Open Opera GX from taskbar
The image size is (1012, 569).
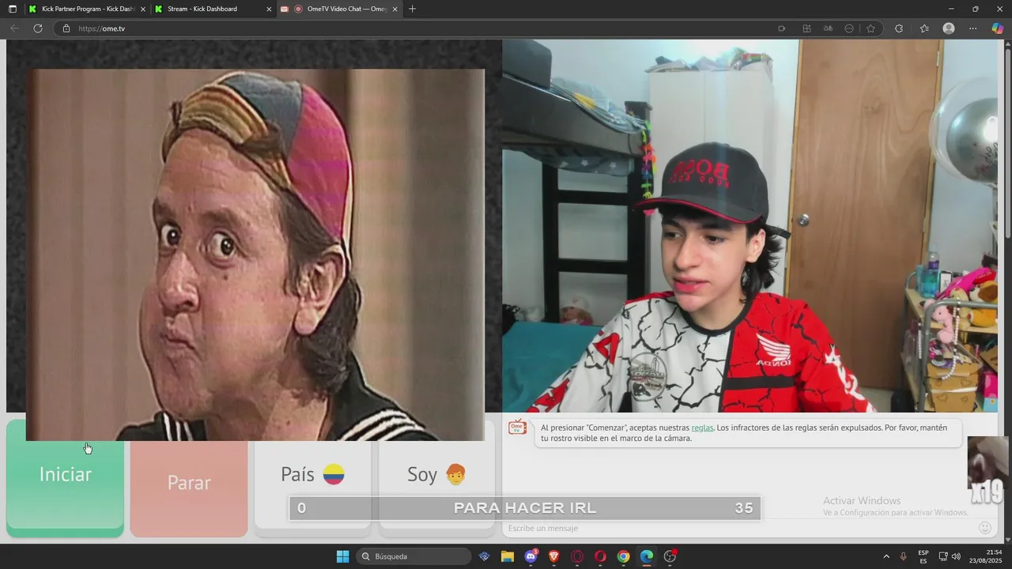point(577,556)
